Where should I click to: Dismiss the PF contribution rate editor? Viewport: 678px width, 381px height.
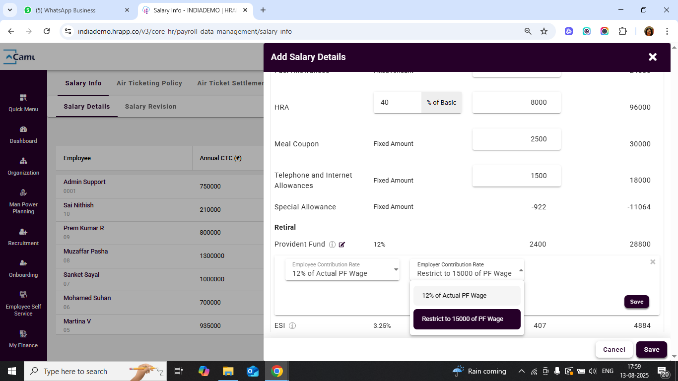[x=653, y=262]
